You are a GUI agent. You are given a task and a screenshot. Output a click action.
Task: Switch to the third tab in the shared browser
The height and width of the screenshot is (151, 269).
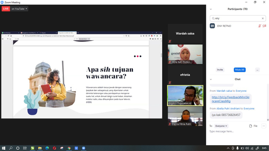pyautogui.click(x=48, y=33)
